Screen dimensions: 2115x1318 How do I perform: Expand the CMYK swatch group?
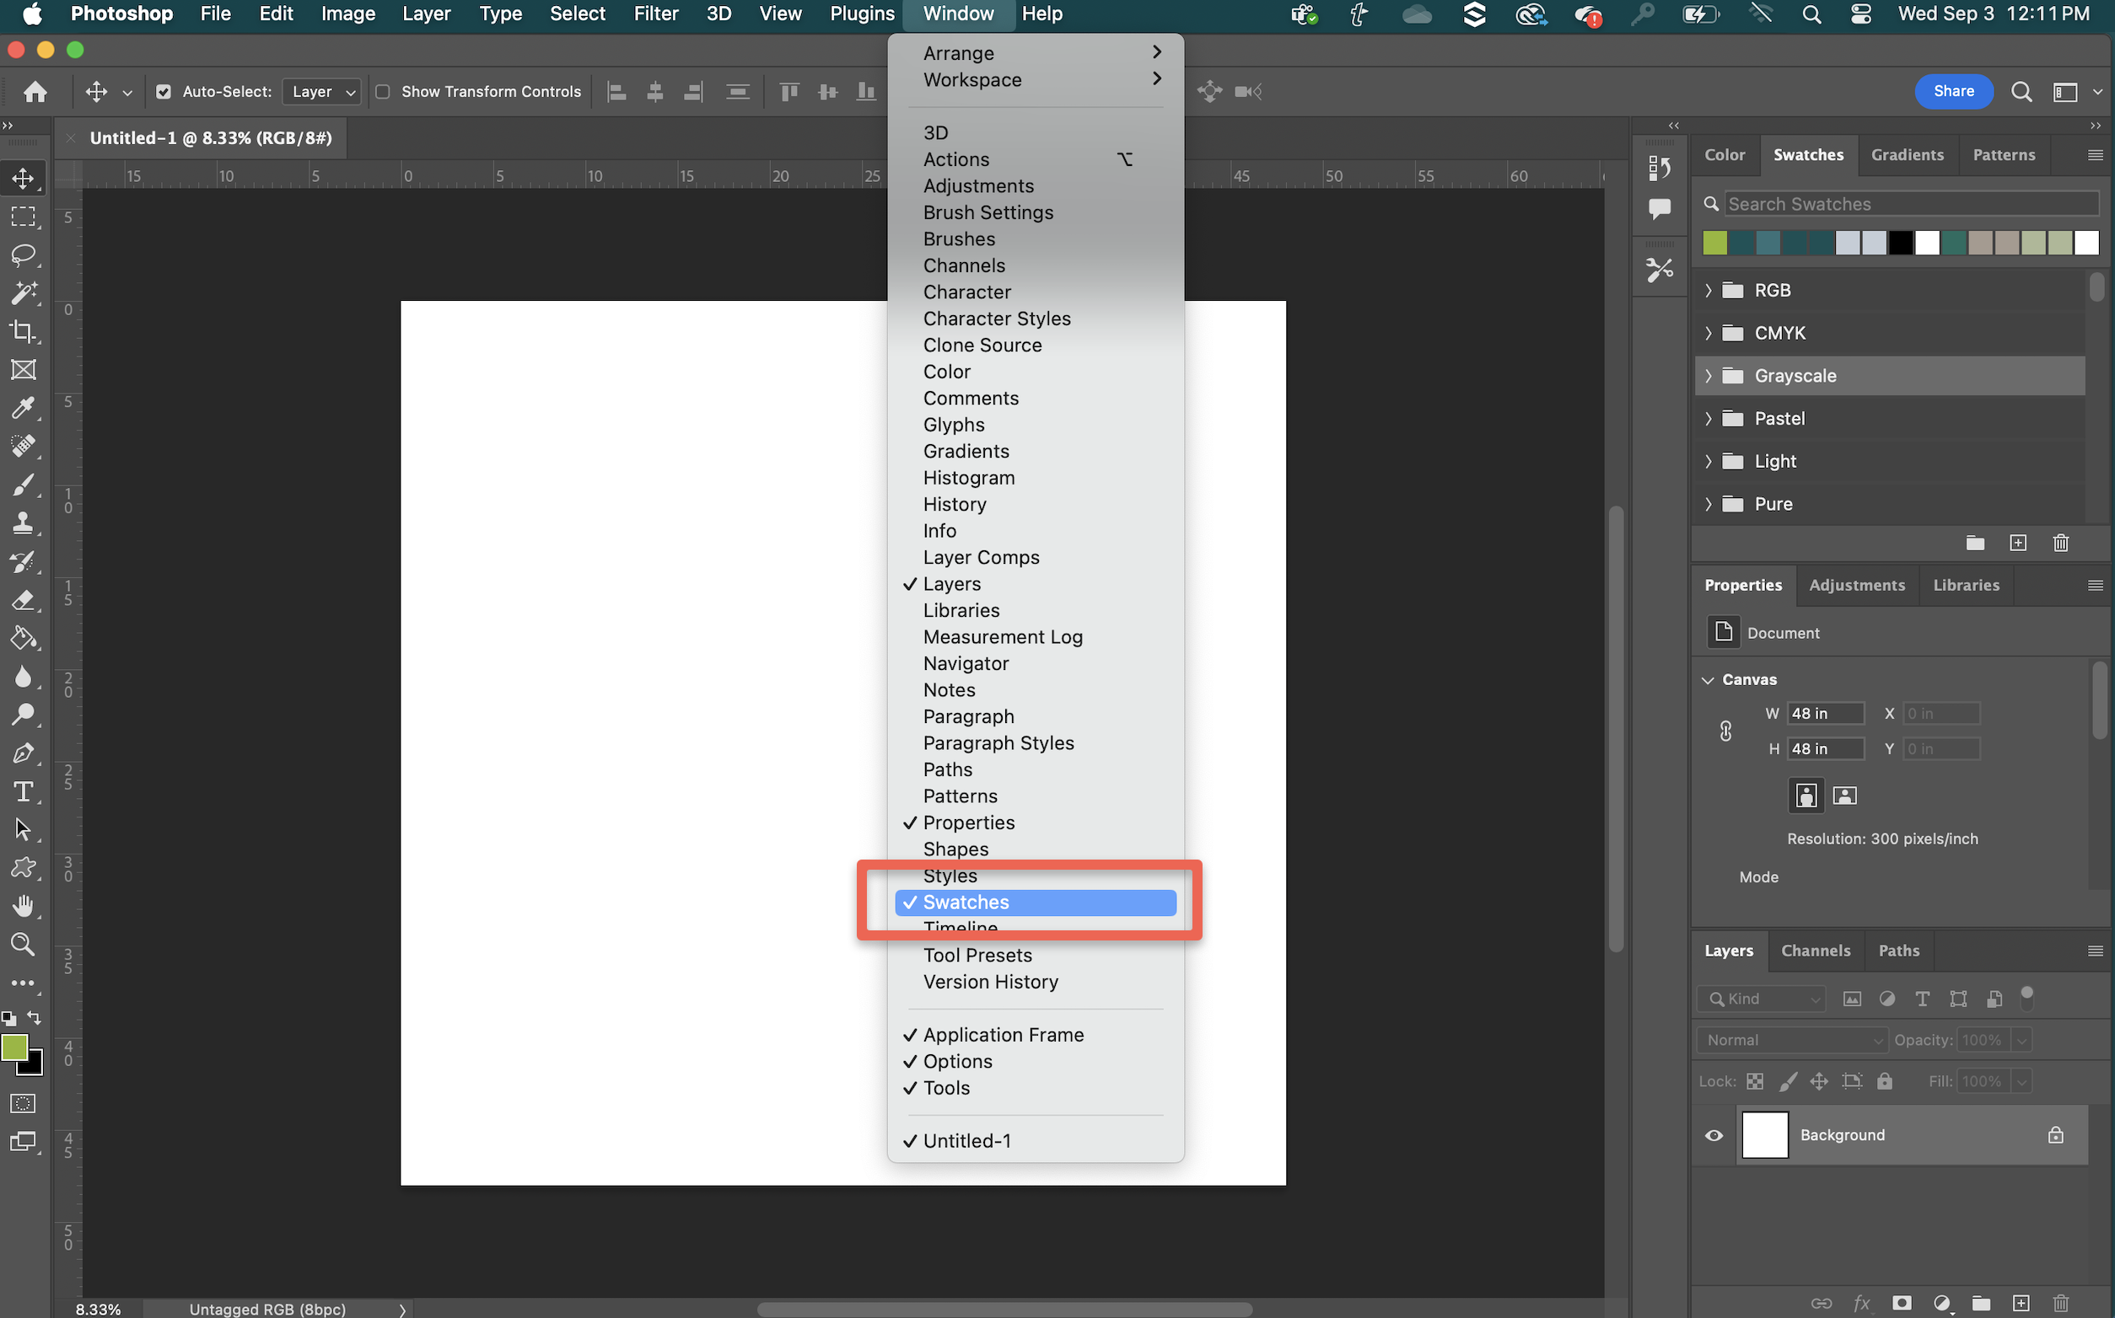(1708, 333)
